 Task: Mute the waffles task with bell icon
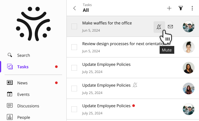coord(159,27)
